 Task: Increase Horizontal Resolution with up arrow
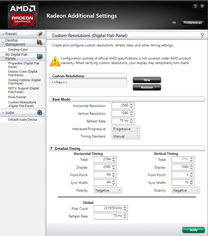131,104
